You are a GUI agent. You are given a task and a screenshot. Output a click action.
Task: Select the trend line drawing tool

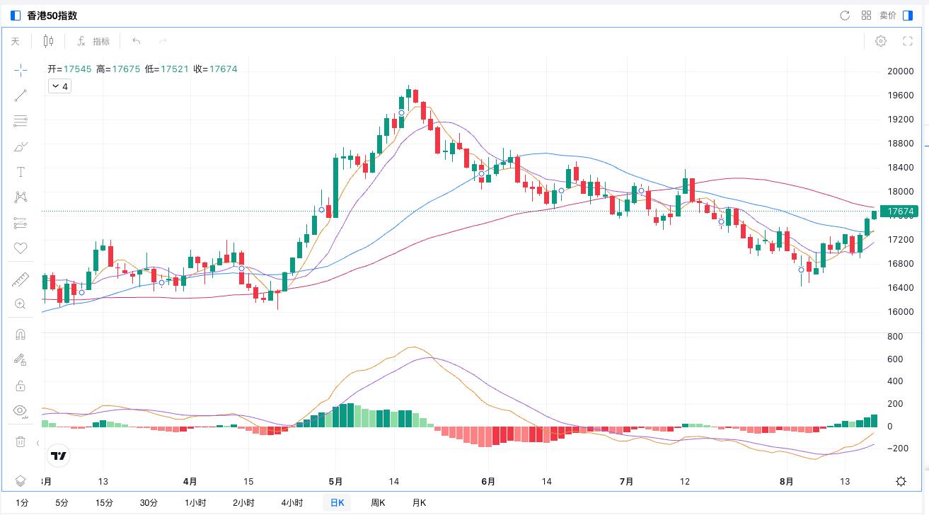click(x=21, y=96)
